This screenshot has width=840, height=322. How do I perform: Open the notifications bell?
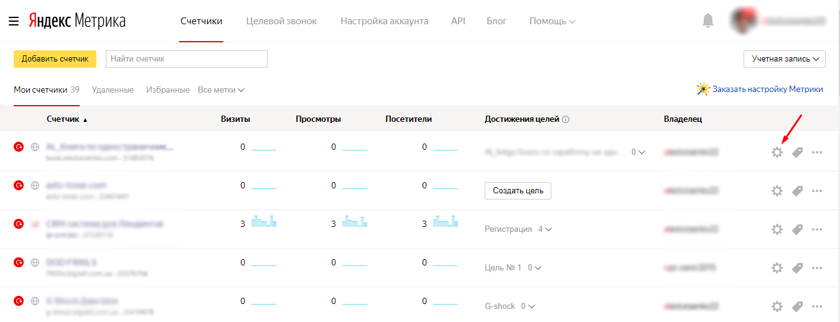pos(708,21)
